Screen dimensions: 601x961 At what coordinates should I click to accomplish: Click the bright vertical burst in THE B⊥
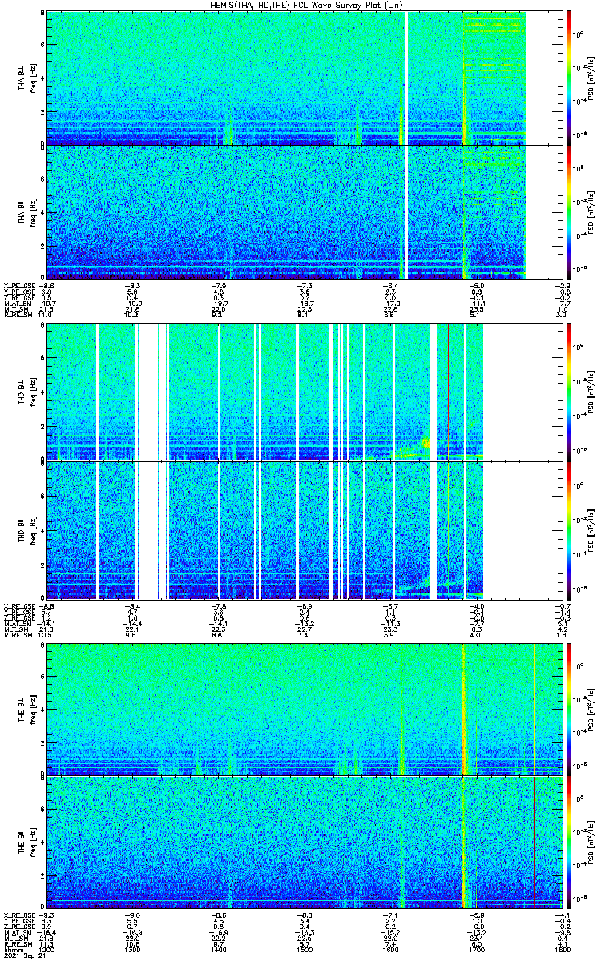tap(463, 708)
